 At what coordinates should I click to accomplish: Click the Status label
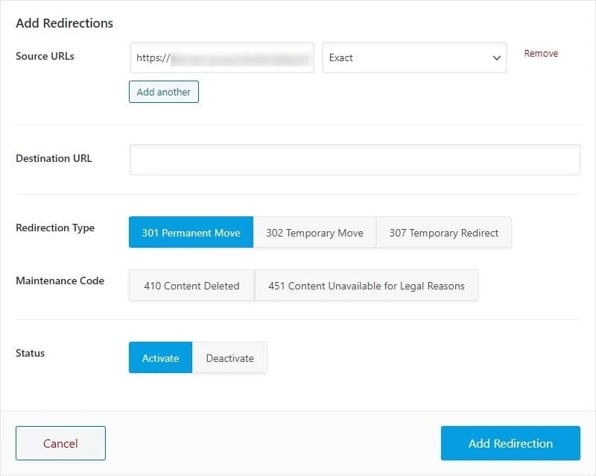[30, 353]
